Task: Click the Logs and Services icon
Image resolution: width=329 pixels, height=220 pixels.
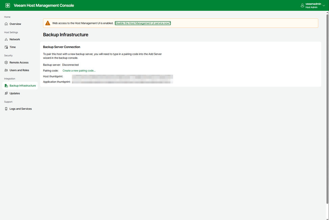Action: click(x=6, y=109)
